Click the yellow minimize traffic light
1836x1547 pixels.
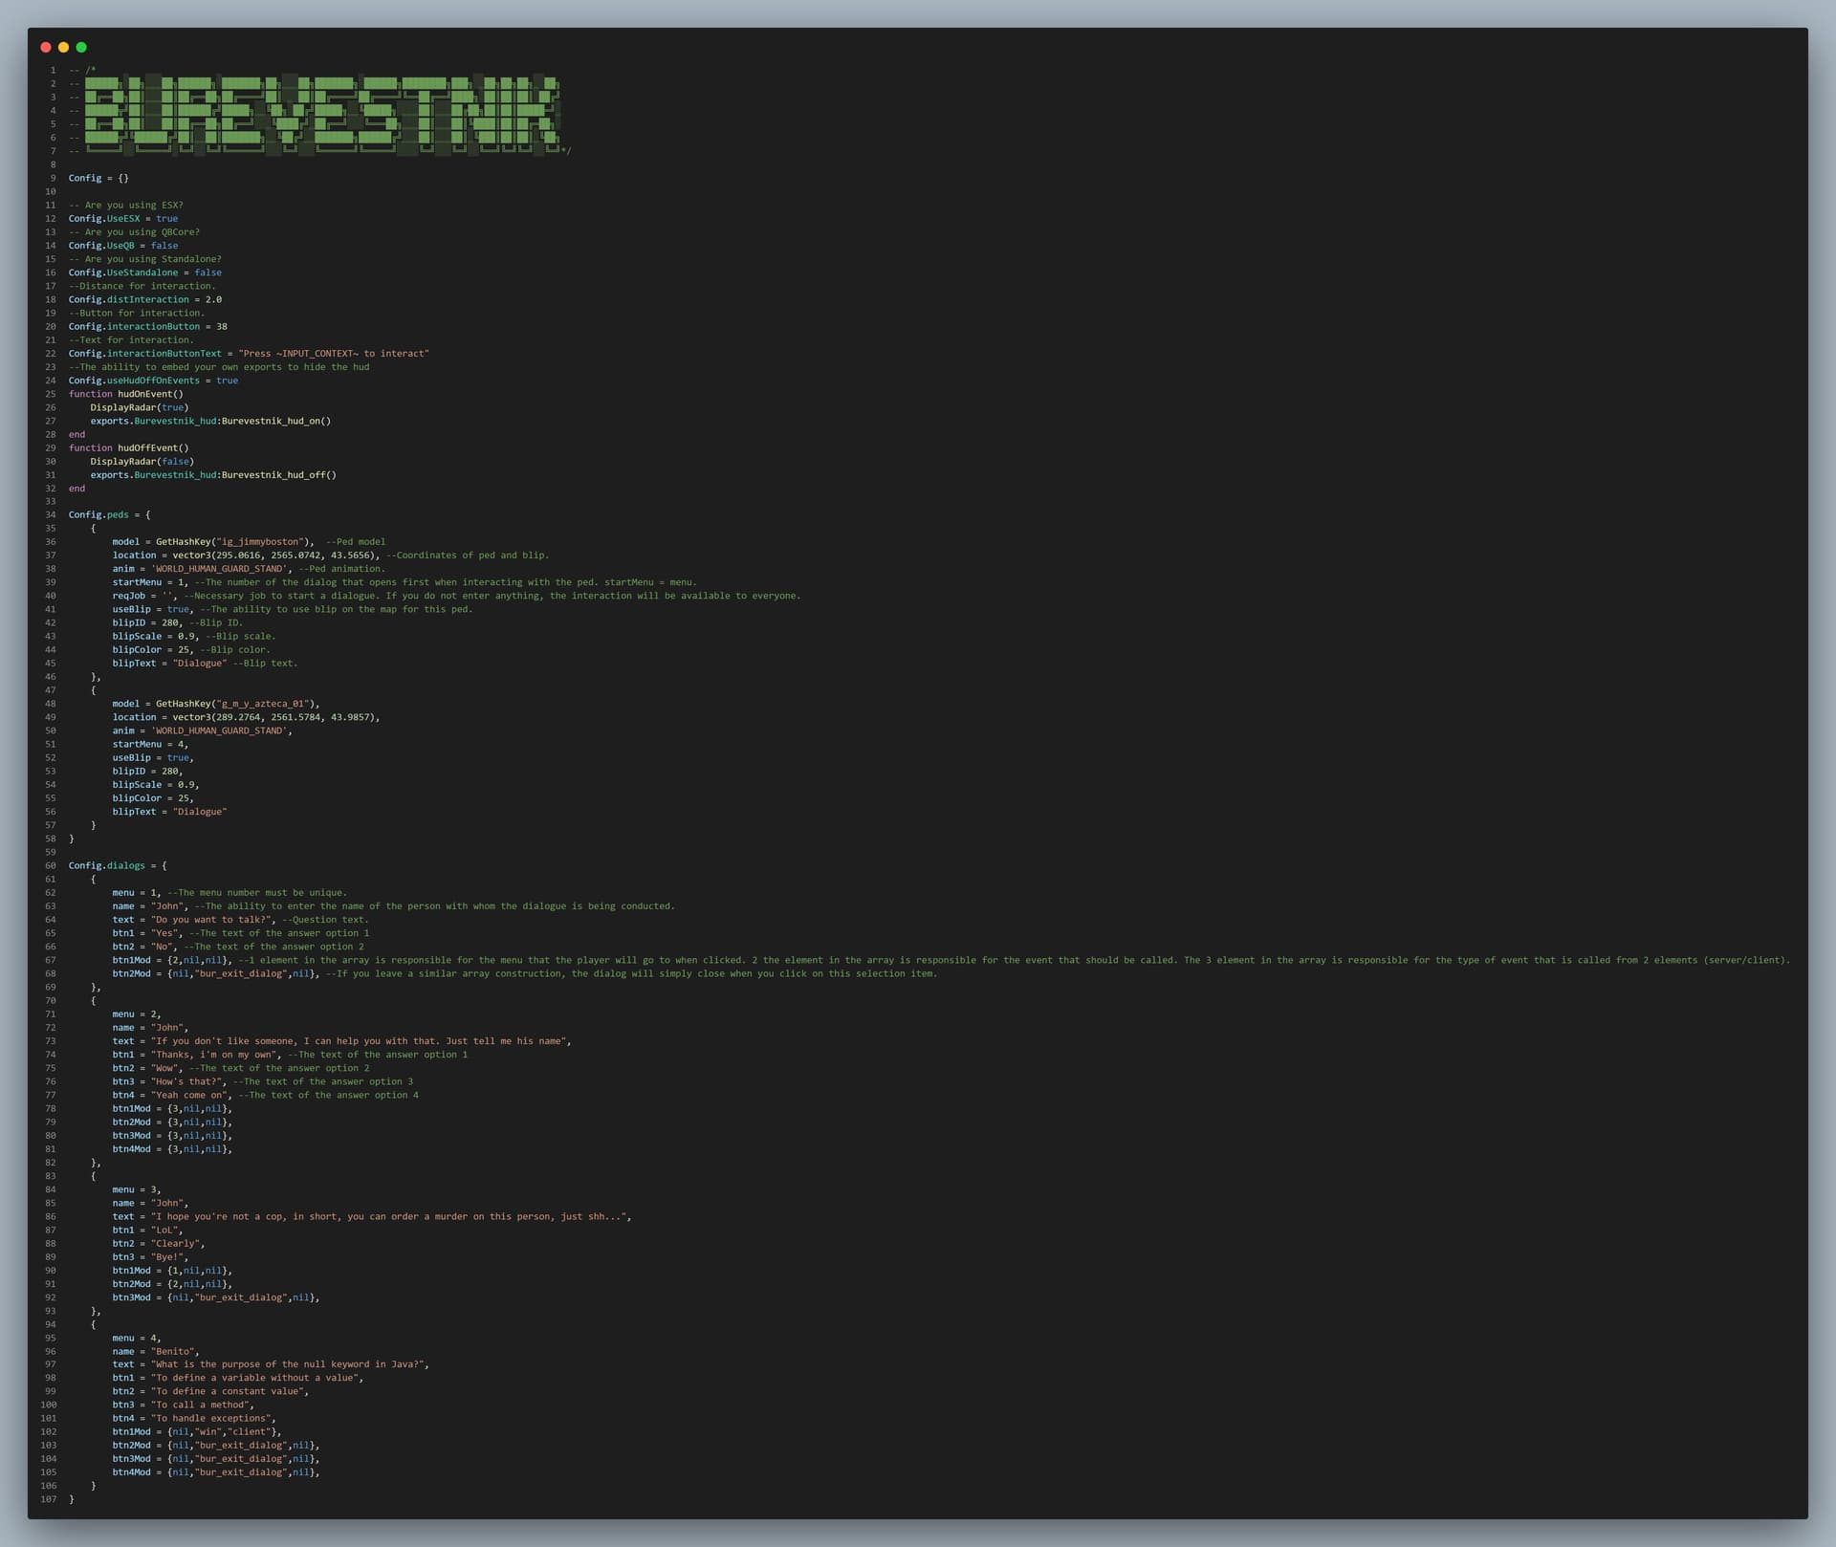click(x=63, y=46)
